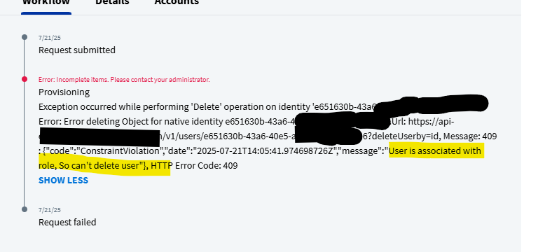Select the red error dot on timeline
The image size is (545, 252).
click(25, 79)
